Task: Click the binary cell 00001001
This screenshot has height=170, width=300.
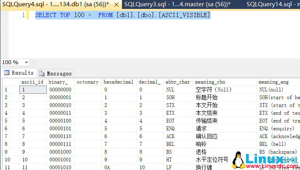Action: click(60, 159)
